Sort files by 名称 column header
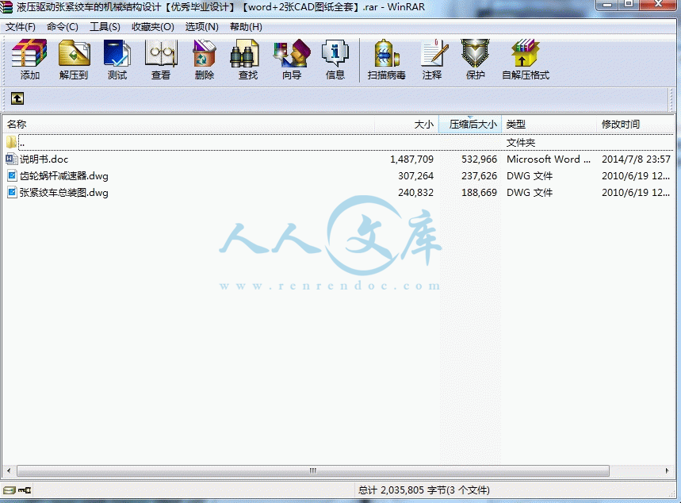The width and height of the screenshot is (681, 503). tap(189, 125)
